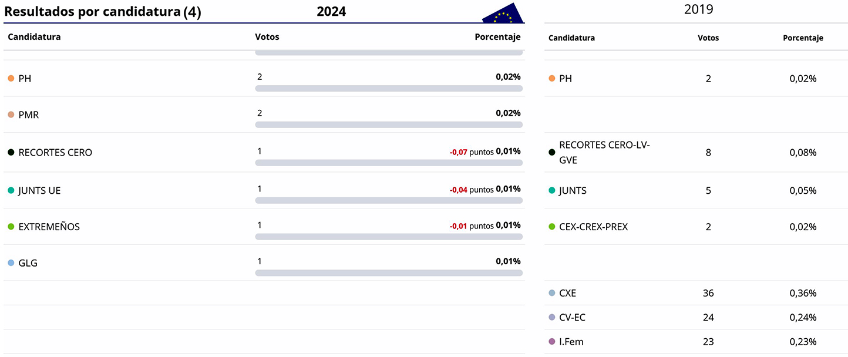
Task: Click the orange dot beside PH in 2024
Action: pyautogui.click(x=11, y=78)
